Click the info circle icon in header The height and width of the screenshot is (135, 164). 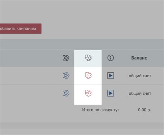click(111, 58)
